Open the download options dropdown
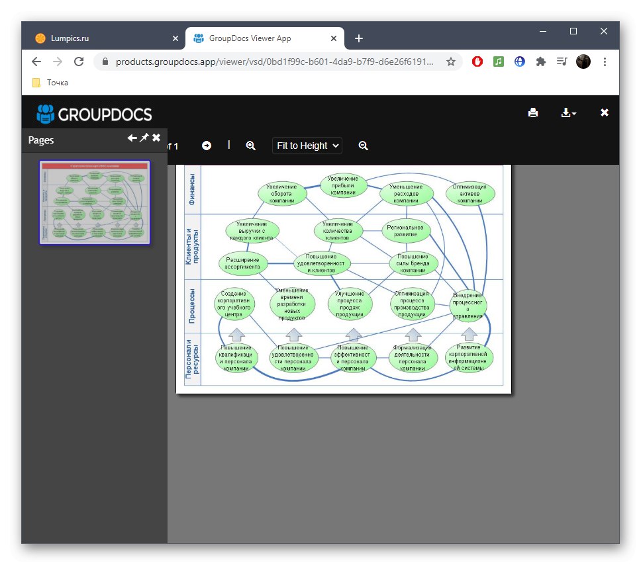The height and width of the screenshot is (565, 641). point(569,112)
